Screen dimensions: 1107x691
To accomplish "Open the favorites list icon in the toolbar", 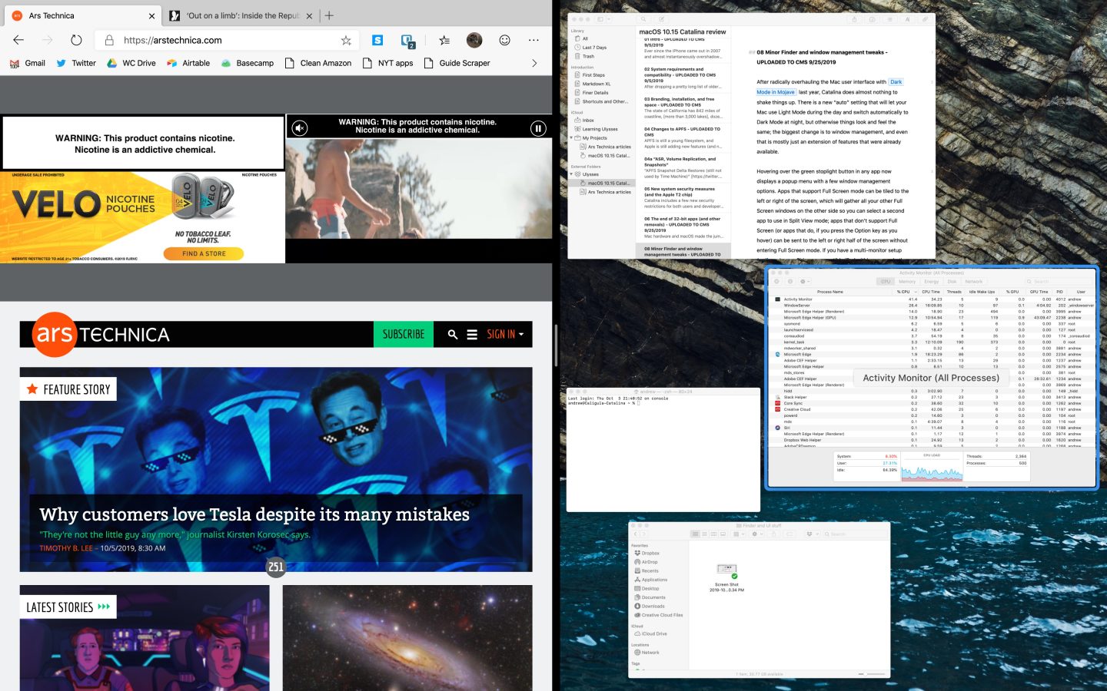I will click(x=444, y=40).
